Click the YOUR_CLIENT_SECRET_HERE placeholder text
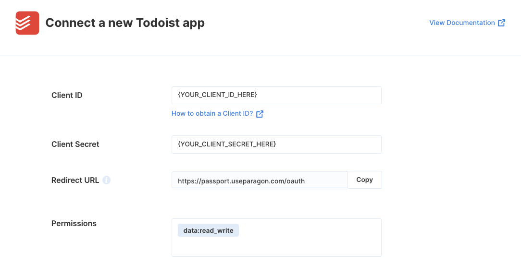Image resolution: width=521 pixels, height=277 pixels. point(227,144)
